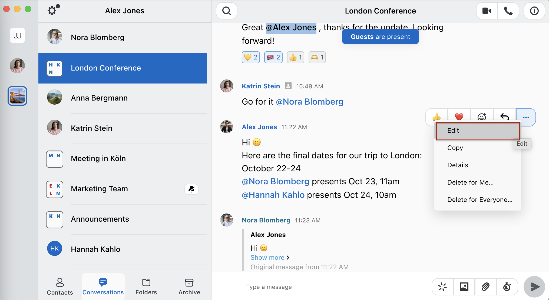Toggle the UK flag reaction
Viewport: 549px width, 300px height.
(x=273, y=57)
